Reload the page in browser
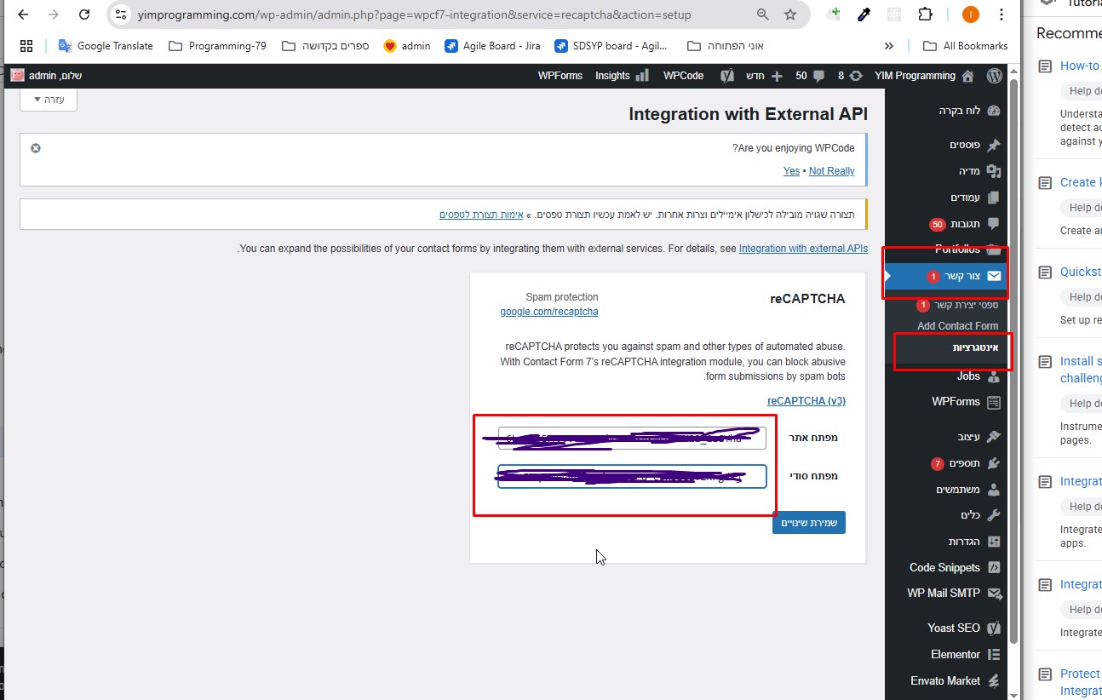The height and width of the screenshot is (700, 1102). pyautogui.click(x=83, y=14)
